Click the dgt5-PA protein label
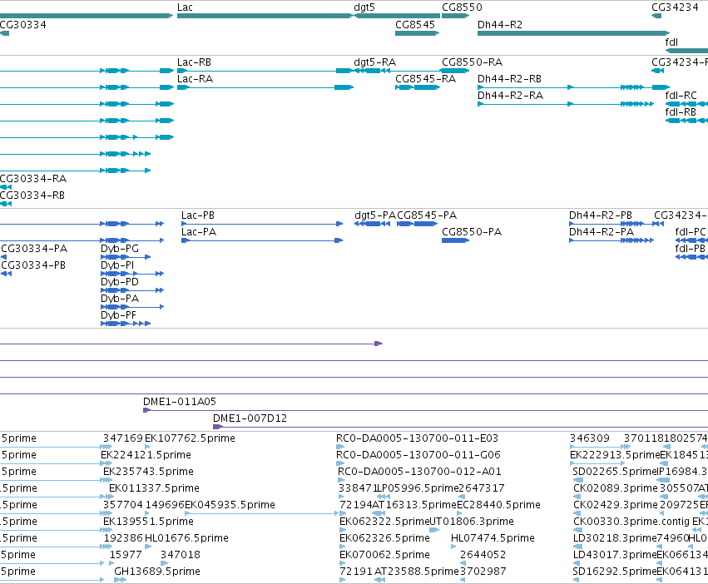708x584 pixels. [375, 215]
